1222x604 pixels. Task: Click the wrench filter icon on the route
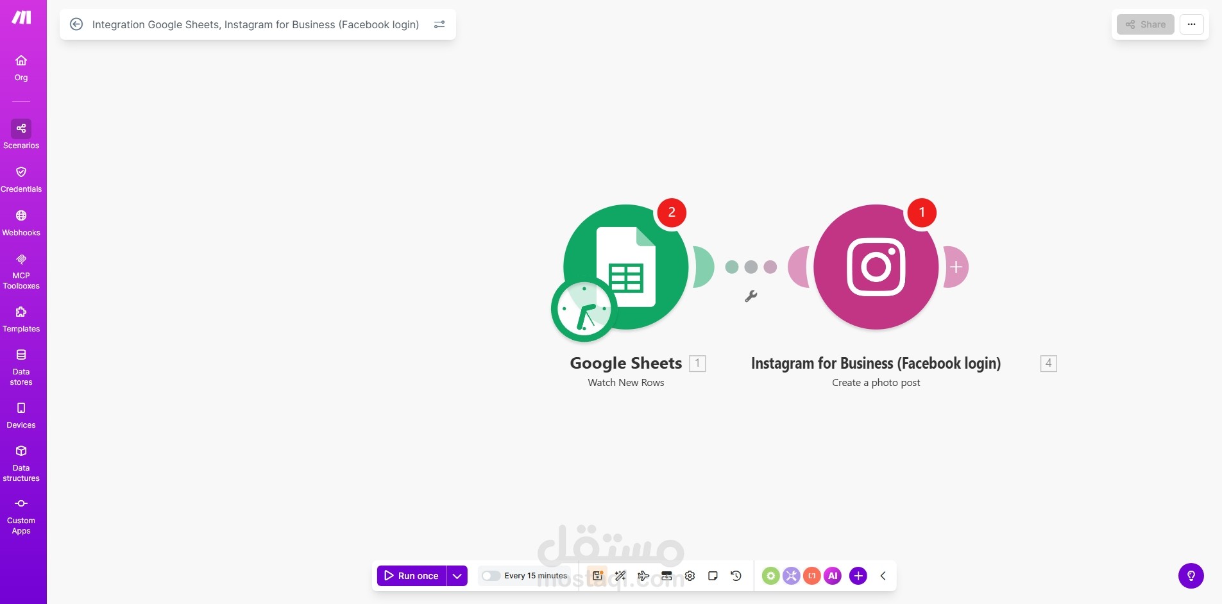pyautogui.click(x=751, y=296)
